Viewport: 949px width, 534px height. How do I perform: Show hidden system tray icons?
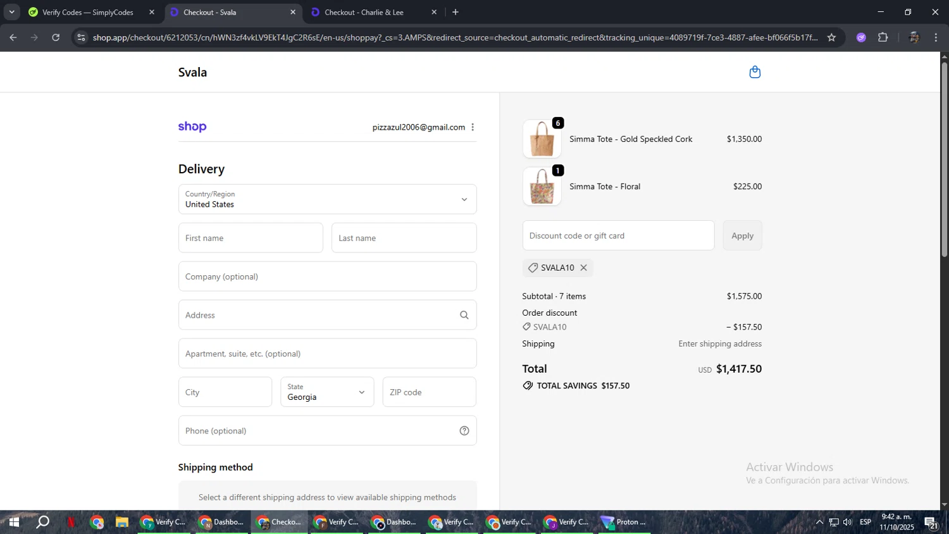tap(819, 522)
